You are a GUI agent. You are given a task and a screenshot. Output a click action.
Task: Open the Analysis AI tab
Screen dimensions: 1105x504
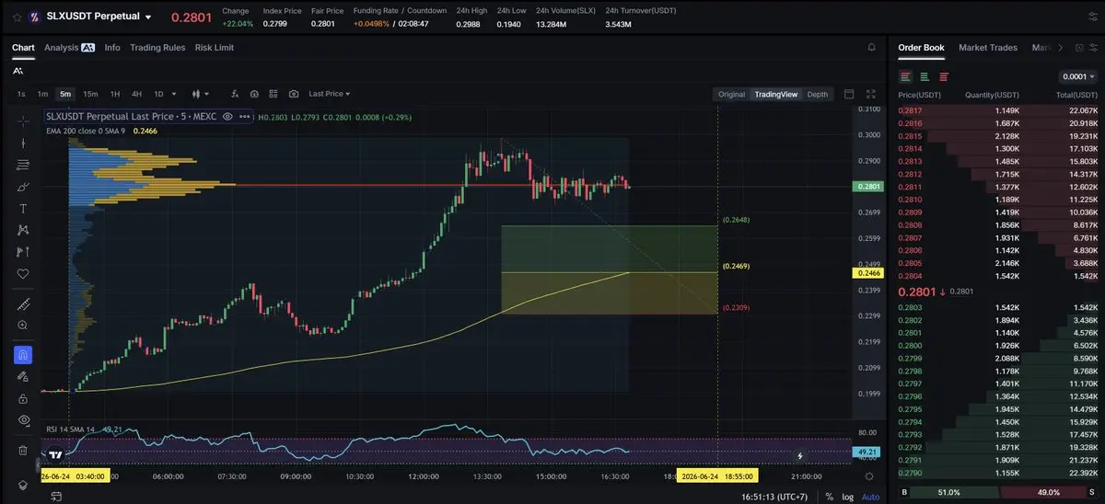click(x=69, y=47)
